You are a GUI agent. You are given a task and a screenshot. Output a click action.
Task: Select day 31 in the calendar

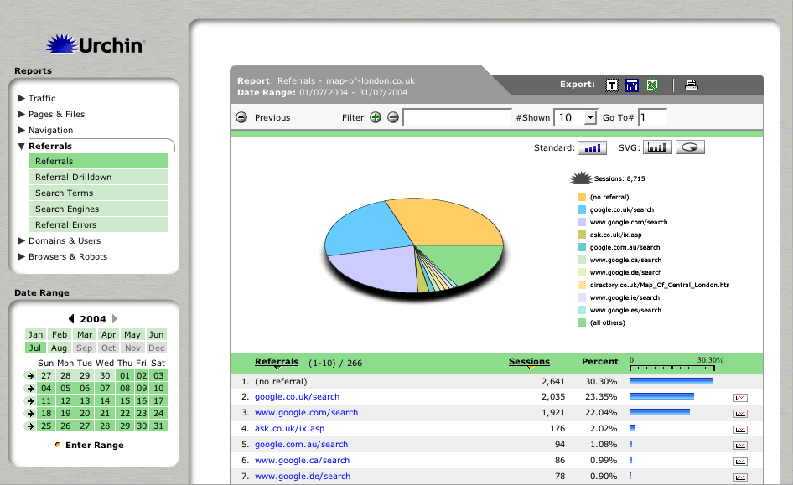point(158,426)
